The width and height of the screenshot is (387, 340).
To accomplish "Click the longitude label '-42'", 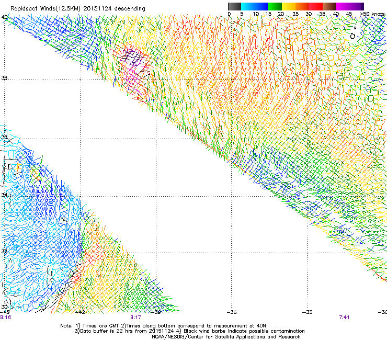I will 80,312.
